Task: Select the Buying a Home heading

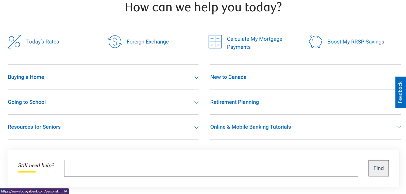Action: click(x=26, y=77)
